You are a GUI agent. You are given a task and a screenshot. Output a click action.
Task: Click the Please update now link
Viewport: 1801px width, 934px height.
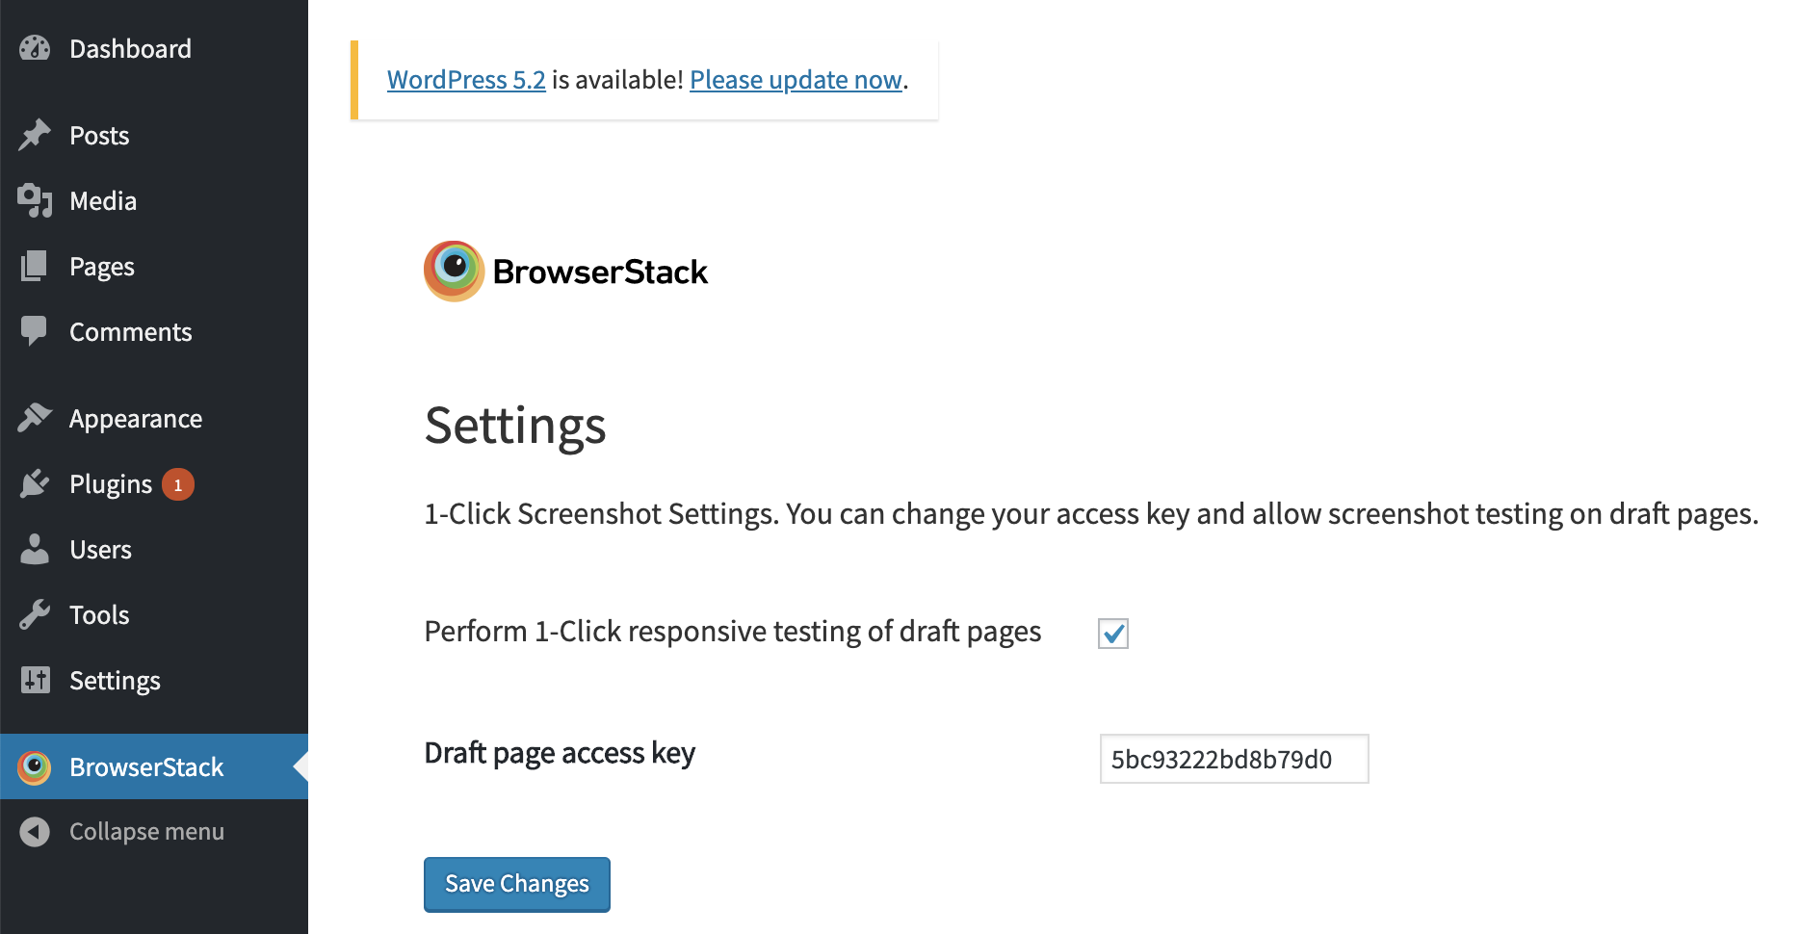pyautogui.click(x=796, y=80)
